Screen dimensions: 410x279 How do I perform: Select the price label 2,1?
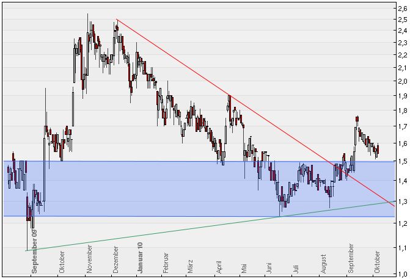[x=403, y=68]
